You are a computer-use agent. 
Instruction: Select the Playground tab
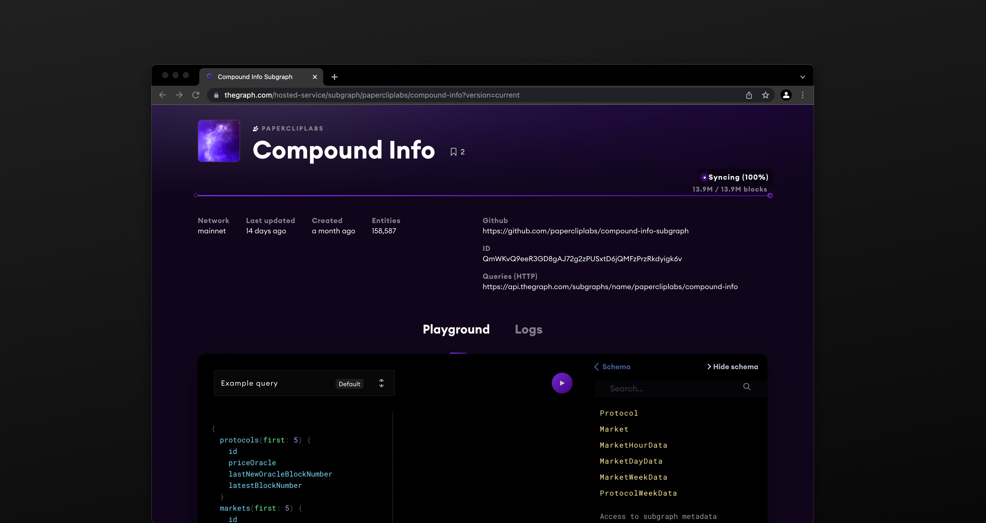[x=456, y=329]
